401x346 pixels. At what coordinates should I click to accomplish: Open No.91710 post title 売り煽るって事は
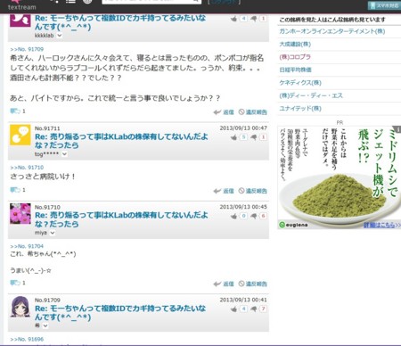121,219
